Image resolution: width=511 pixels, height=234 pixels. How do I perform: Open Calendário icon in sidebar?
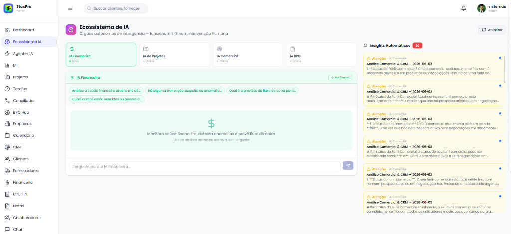click(x=7, y=135)
